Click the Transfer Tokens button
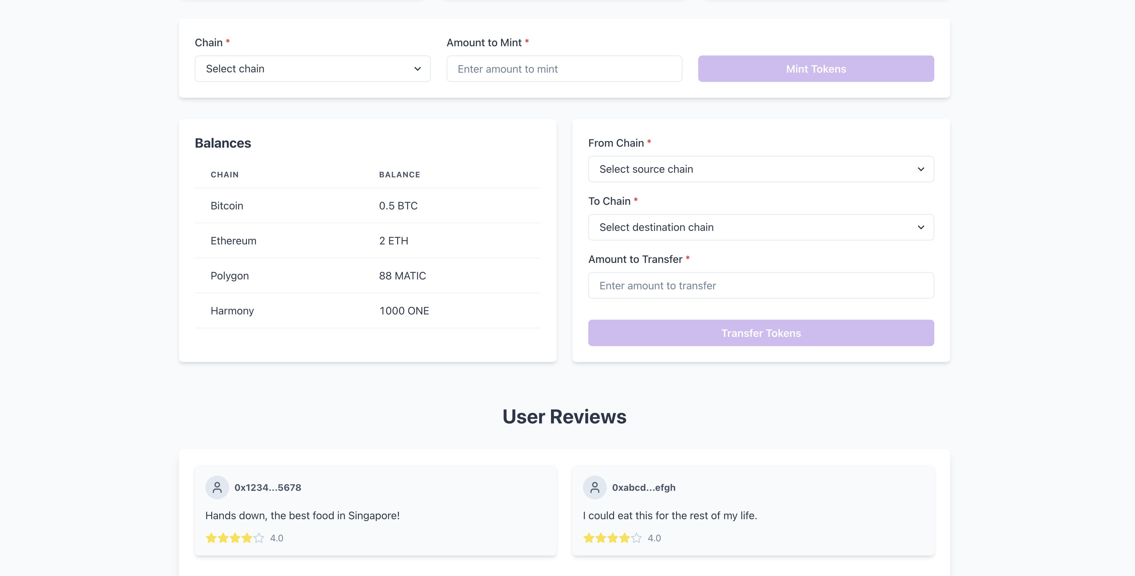The height and width of the screenshot is (576, 1135). point(761,333)
